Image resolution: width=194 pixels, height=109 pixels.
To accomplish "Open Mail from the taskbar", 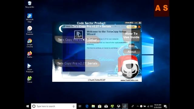I will point(106,106).
